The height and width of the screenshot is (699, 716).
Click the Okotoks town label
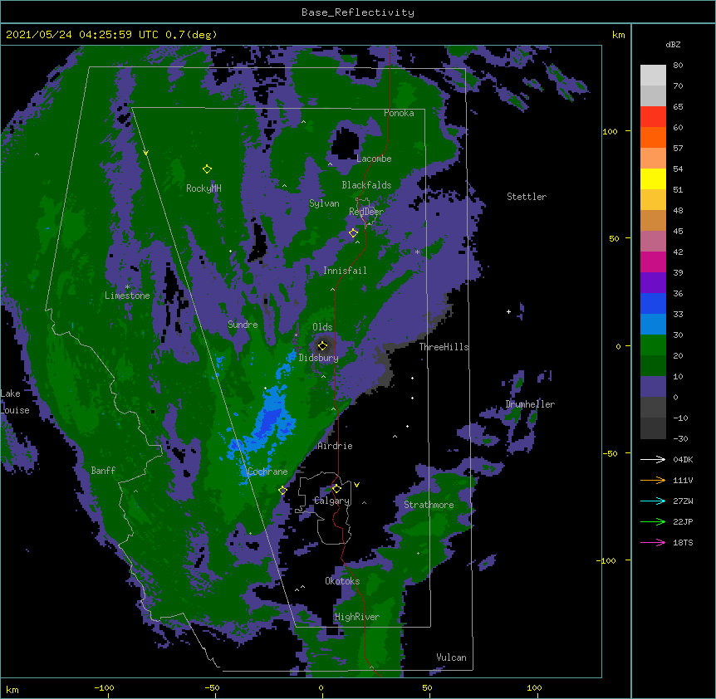point(342,581)
